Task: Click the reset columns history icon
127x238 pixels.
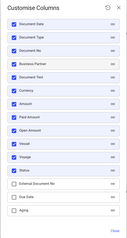Action: (108, 8)
